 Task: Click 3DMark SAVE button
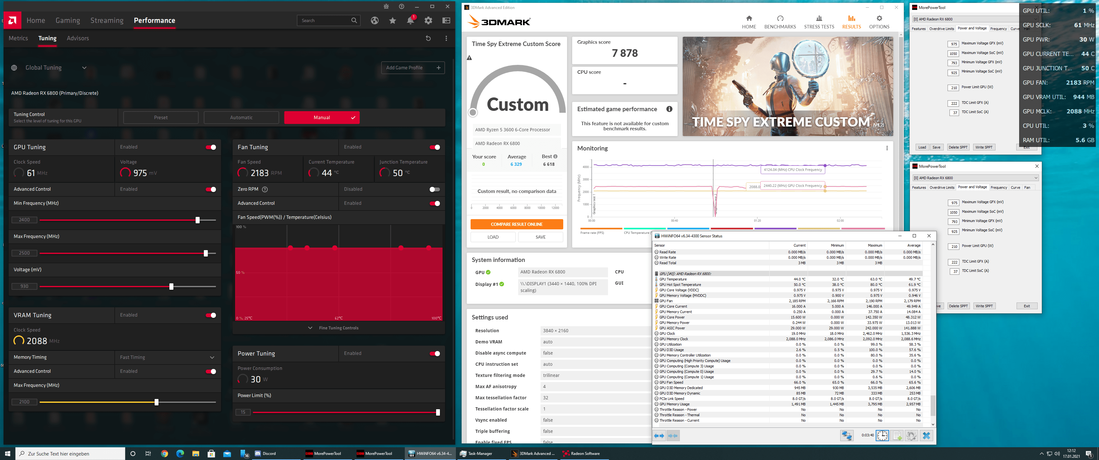pos(541,237)
